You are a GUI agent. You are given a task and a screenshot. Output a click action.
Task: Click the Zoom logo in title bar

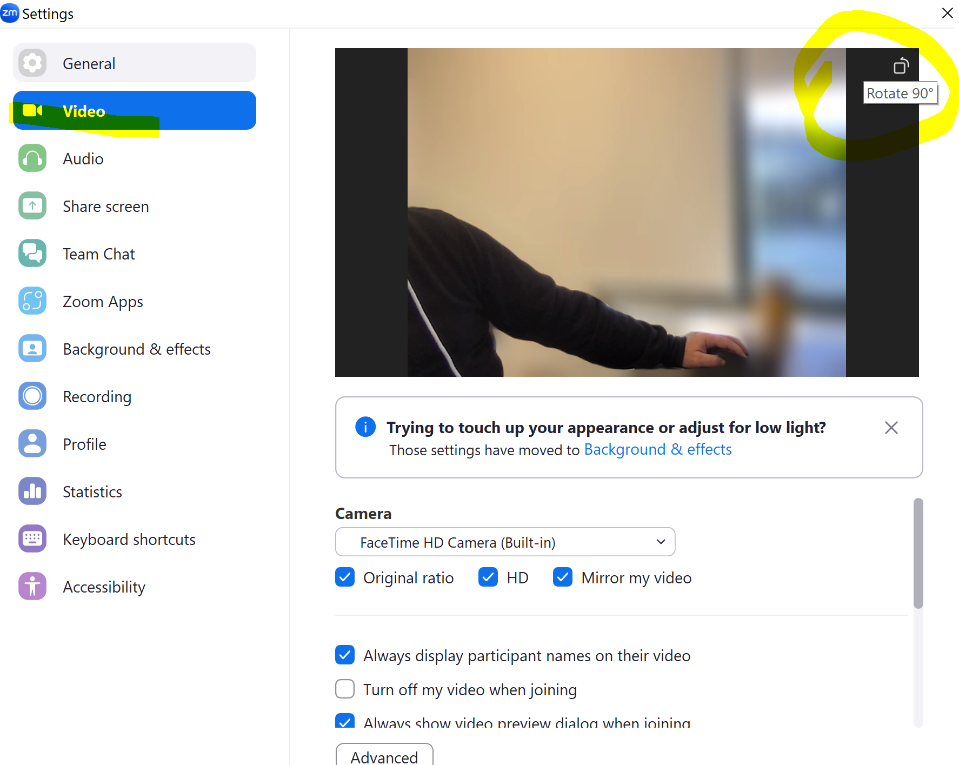10,13
